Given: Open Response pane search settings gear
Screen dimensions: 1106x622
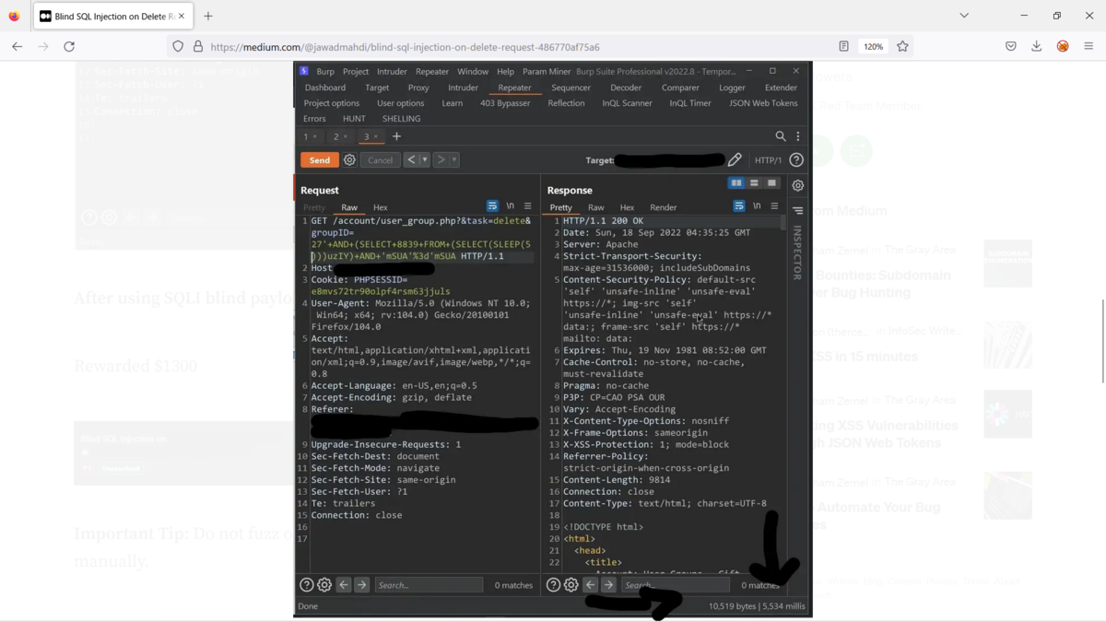Looking at the screenshot, I should pyautogui.click(x=571, y=584).
